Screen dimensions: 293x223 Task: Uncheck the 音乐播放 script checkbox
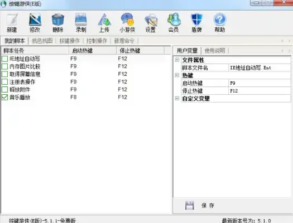point(4,97)
